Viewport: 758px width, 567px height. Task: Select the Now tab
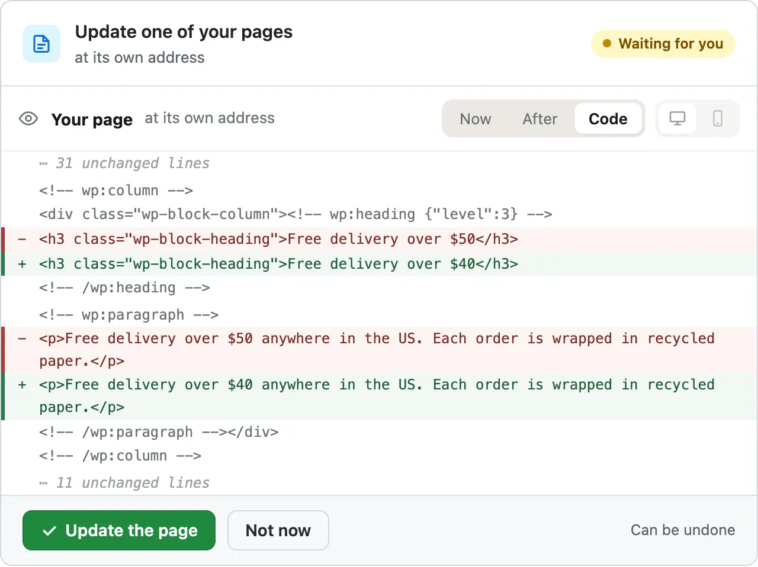[x=476, y=119]
